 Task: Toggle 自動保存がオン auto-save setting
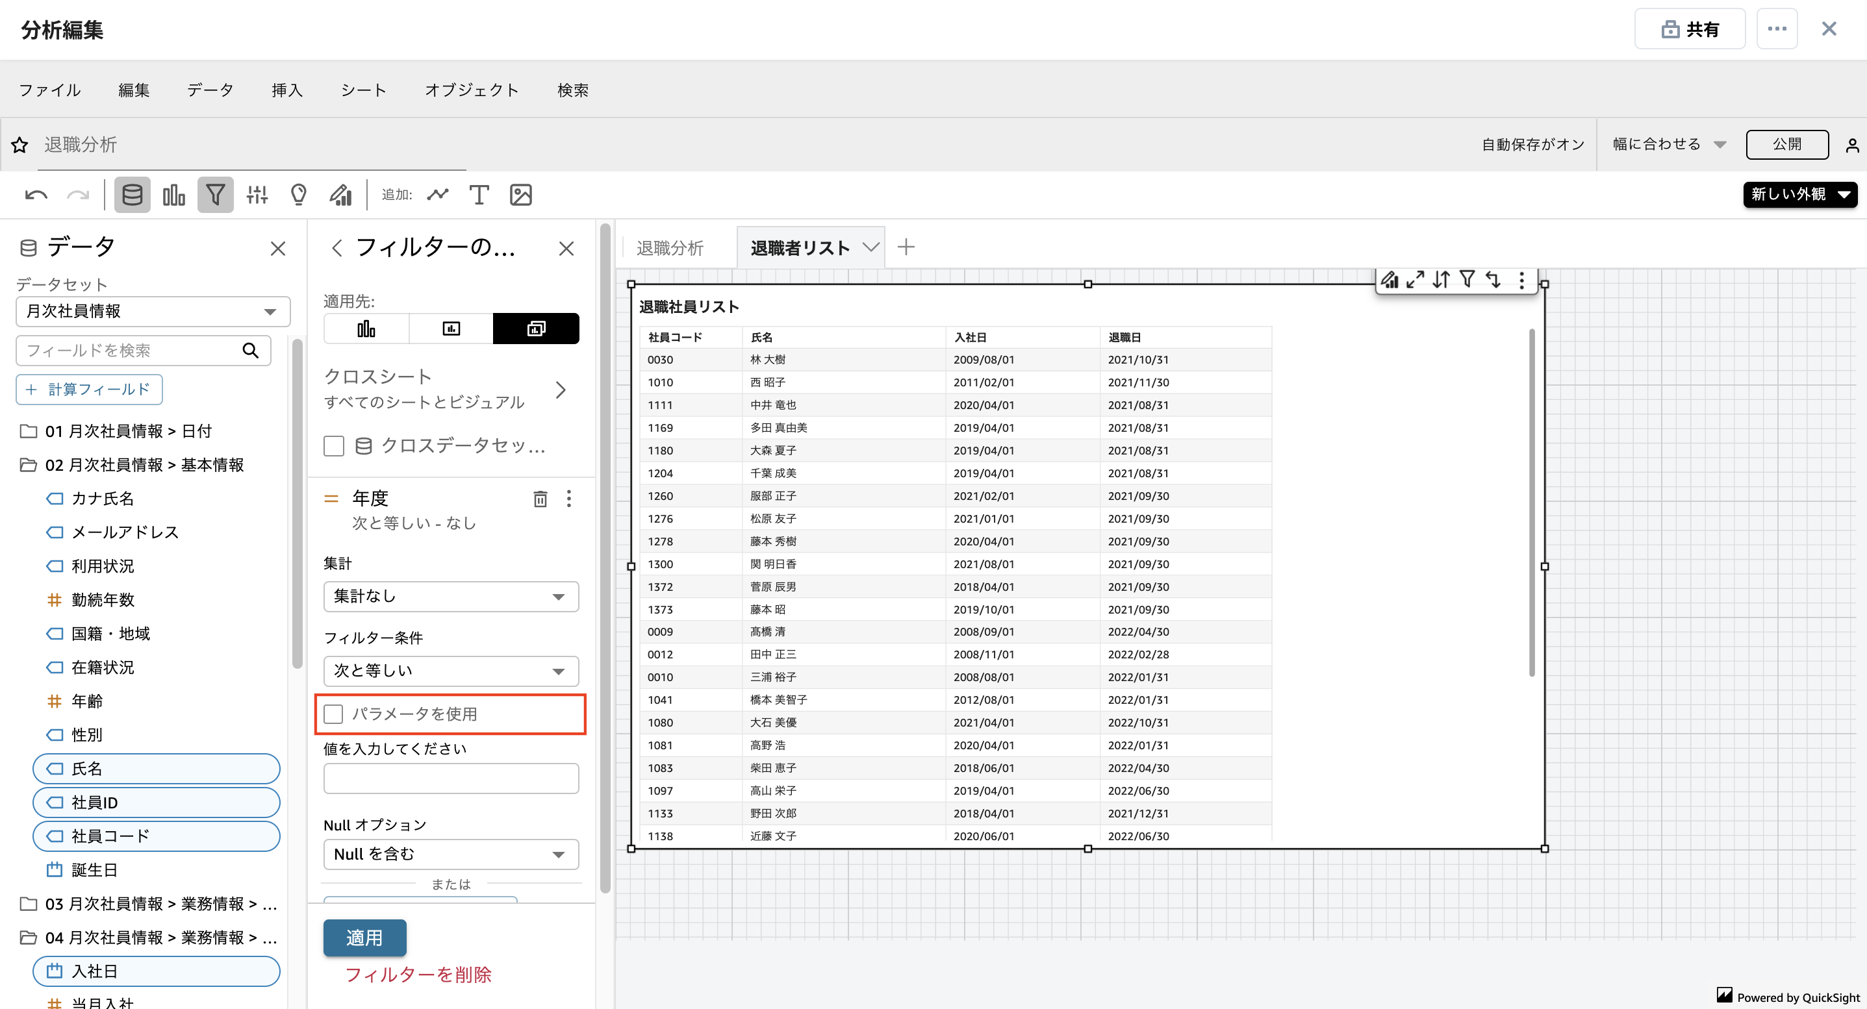(1532, 144)
